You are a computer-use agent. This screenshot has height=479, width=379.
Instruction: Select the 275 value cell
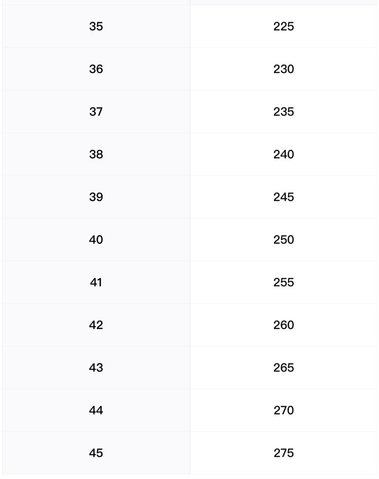(x=283, y=453)
